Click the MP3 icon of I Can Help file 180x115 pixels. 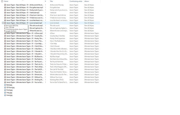click(5, 44)
